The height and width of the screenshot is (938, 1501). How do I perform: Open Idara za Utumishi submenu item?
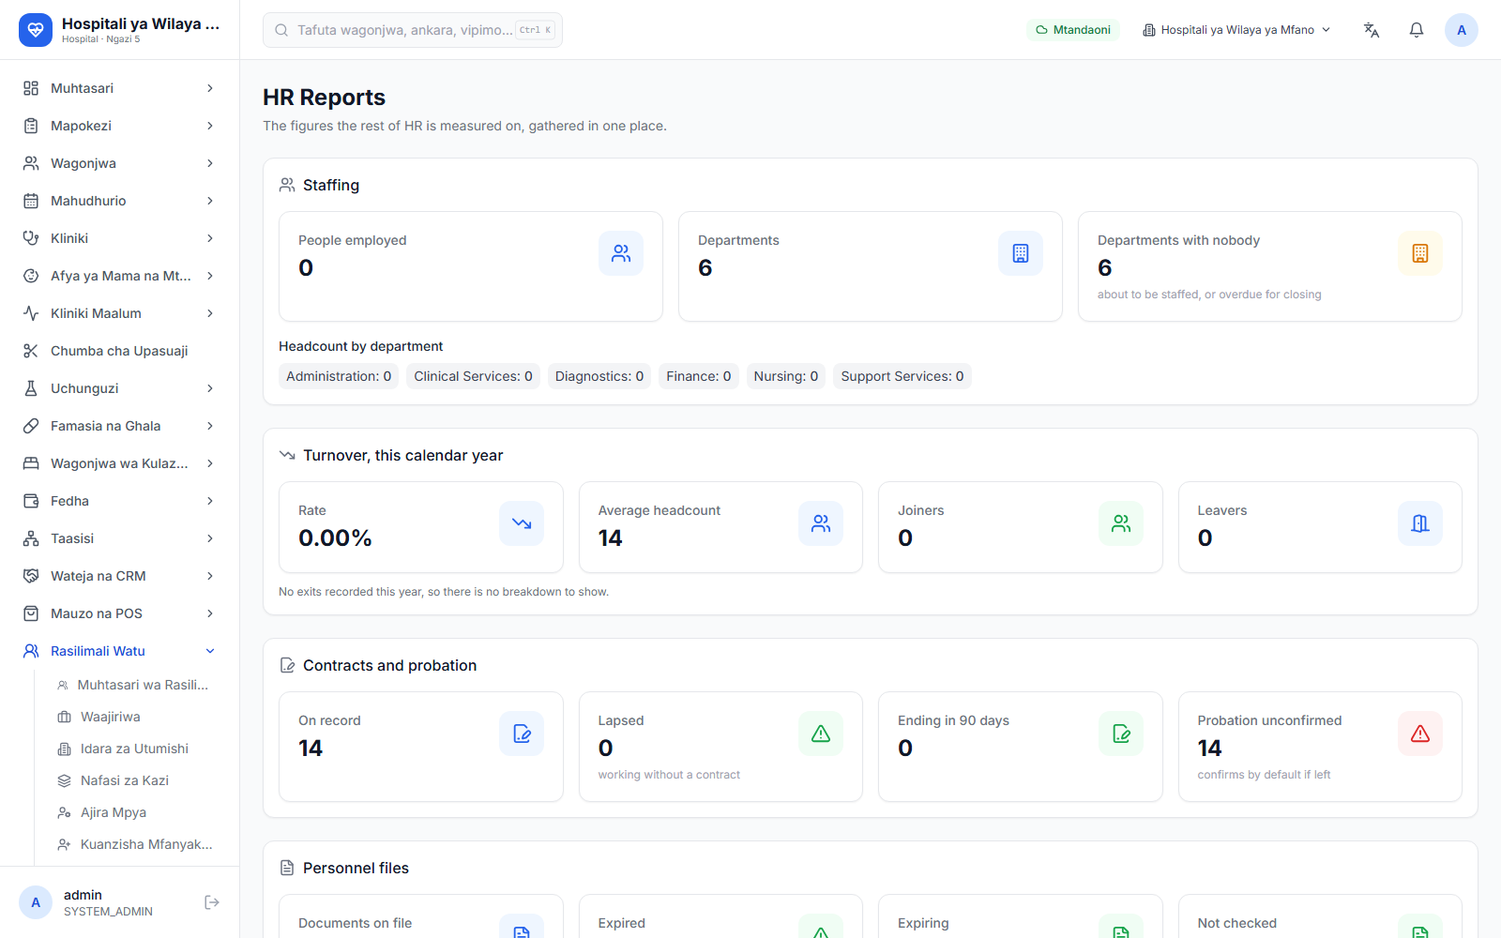(x=133, y=749)
